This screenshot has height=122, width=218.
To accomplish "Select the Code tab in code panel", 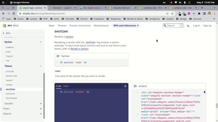I will click(59, 86).
